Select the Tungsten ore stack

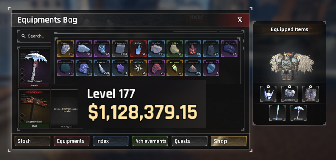click(120, 49)
